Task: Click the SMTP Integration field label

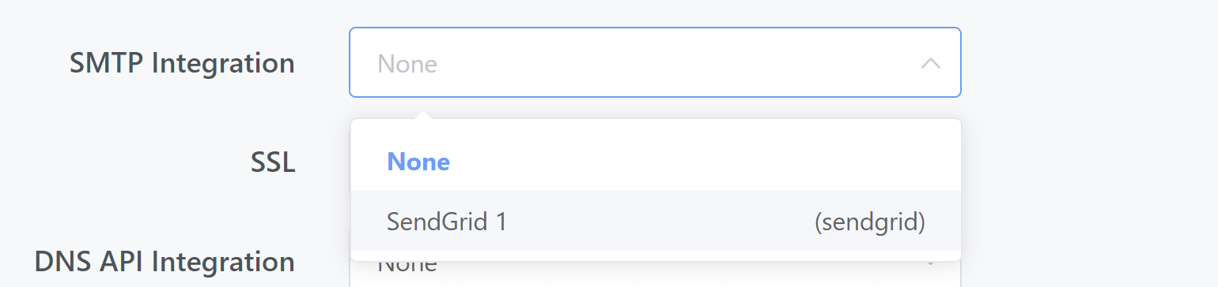Action: coord(182,63)
